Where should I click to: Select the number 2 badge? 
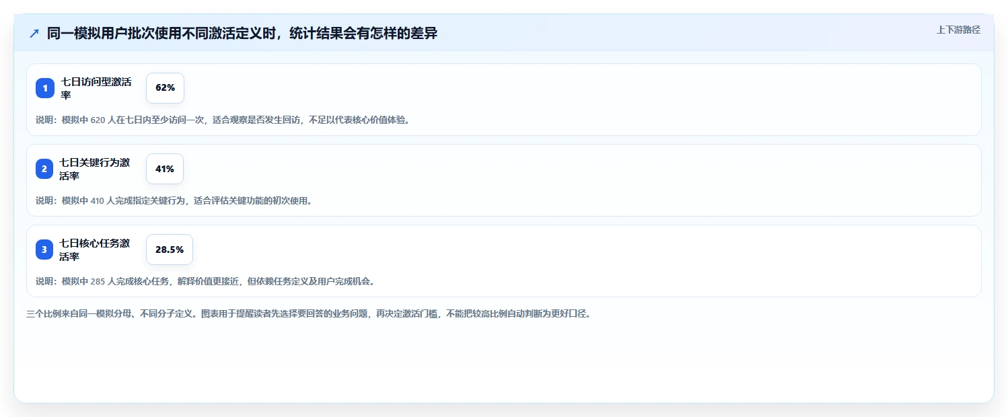pyautogui.click(x=44, y=169)
